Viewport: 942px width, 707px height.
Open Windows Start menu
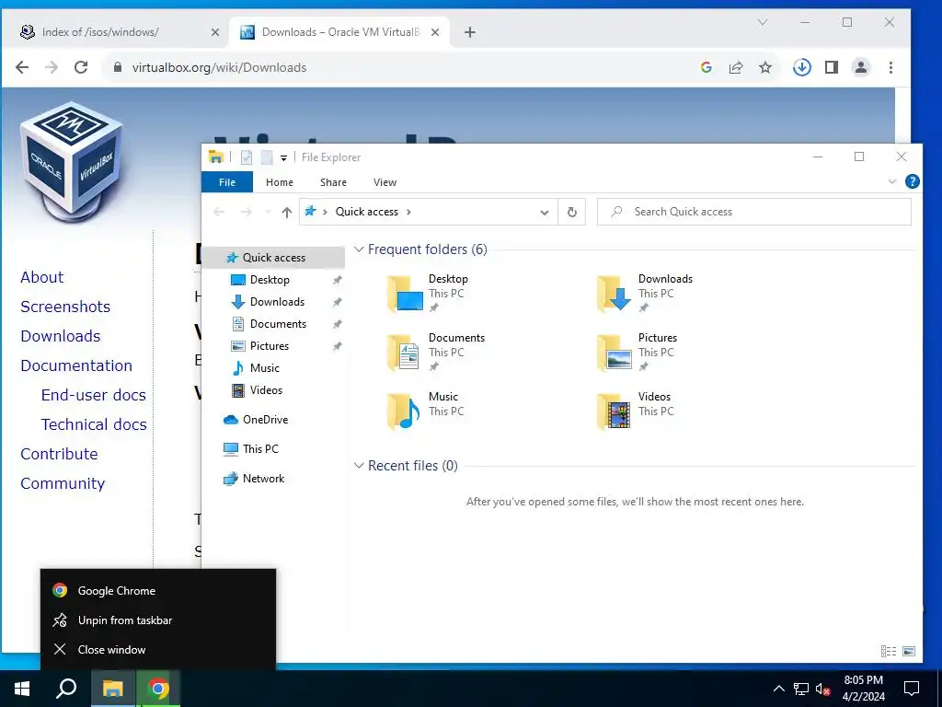22,689
